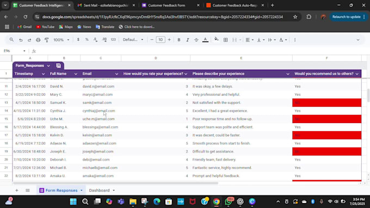Reload the current page
Image resolution: width=370 pixels, height=208 pixels.
25,17
